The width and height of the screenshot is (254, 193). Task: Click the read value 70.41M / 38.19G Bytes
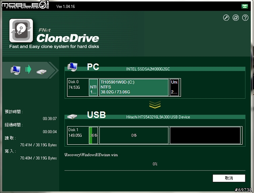38,145
